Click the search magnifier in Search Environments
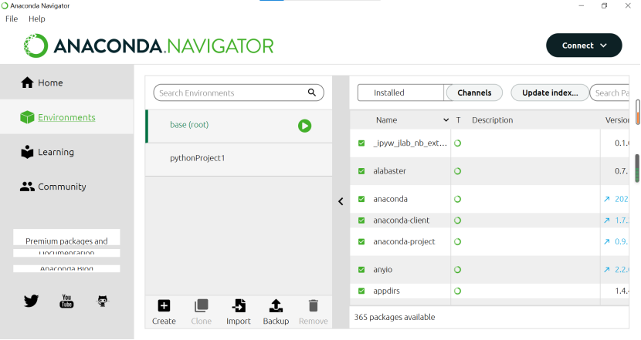Screen dimensions: 641x340 pyautogui.click(x=312, y=93)
